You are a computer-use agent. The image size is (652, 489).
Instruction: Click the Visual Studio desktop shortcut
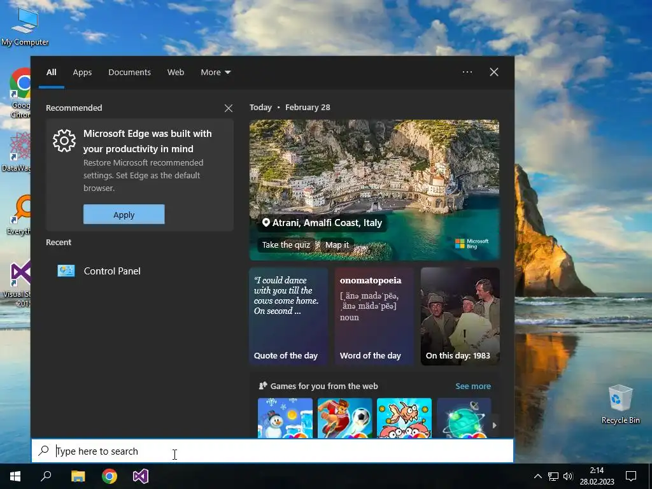[17, 285]
